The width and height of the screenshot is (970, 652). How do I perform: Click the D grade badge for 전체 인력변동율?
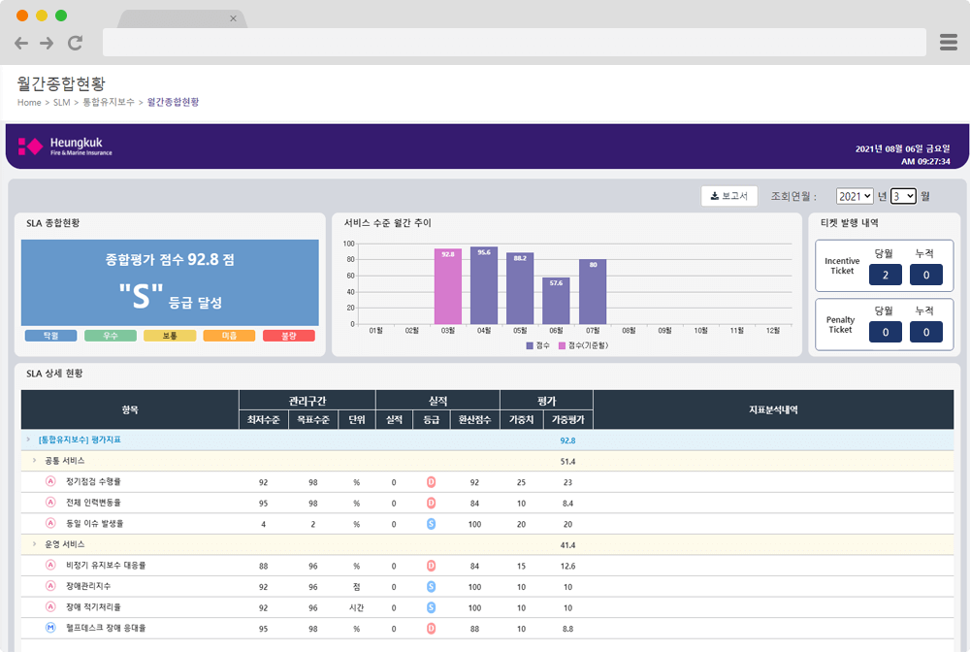431,503
